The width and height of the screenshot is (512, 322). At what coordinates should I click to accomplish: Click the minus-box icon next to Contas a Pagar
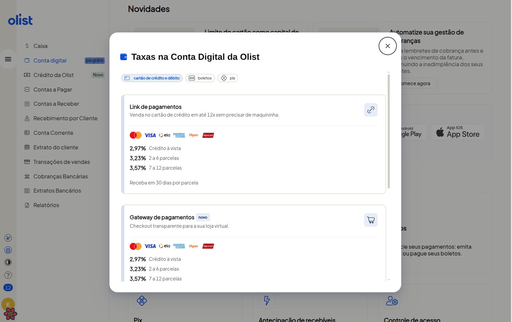tap(27, 90)
